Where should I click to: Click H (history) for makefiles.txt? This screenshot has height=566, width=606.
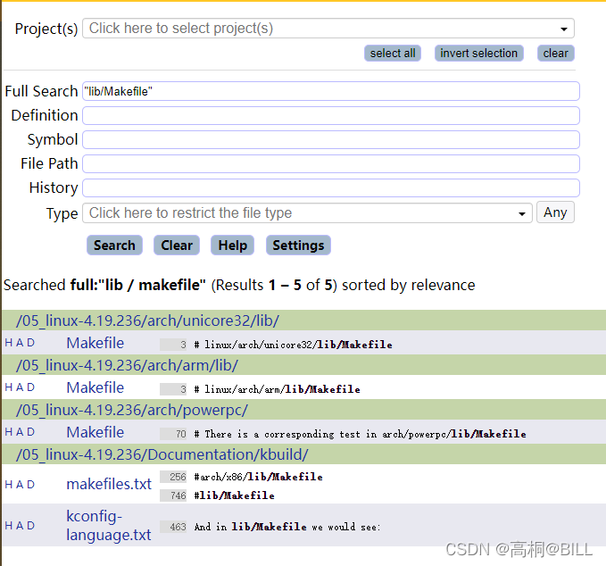click(9, 485)
